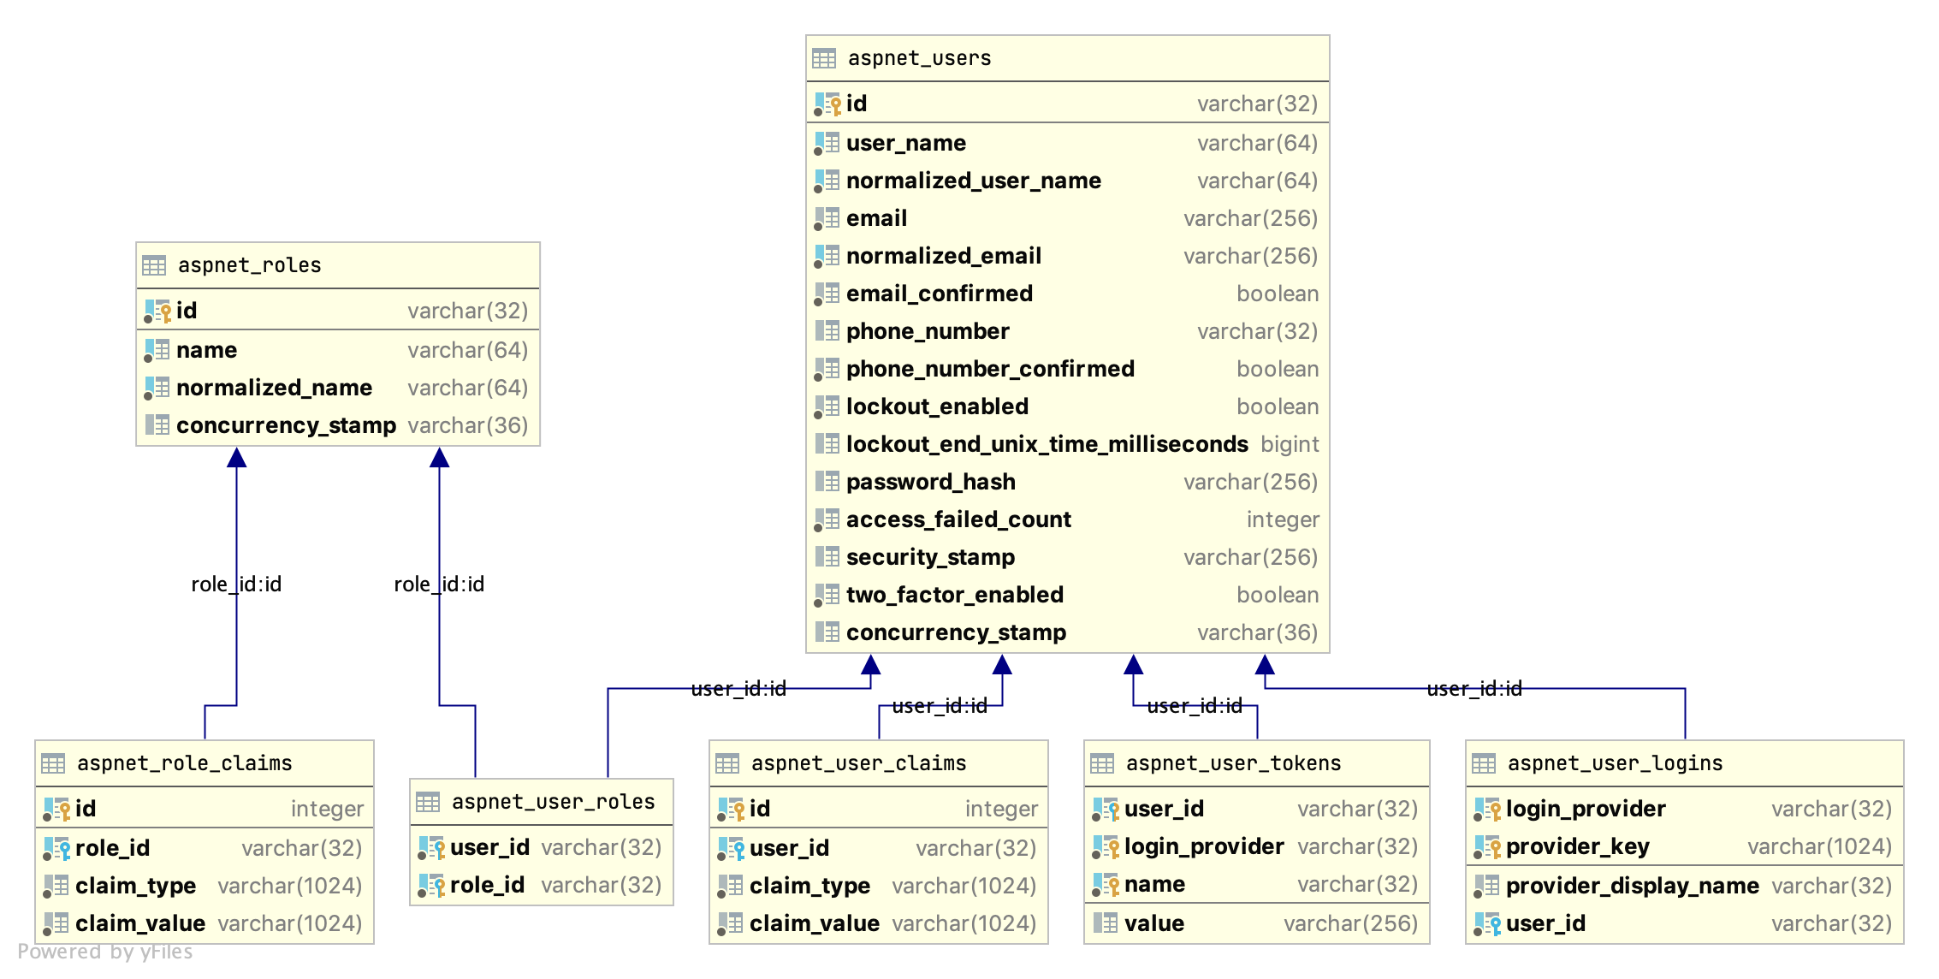
Task: Click normalized_name column in aspnet_roles
Action: point(274,388)
